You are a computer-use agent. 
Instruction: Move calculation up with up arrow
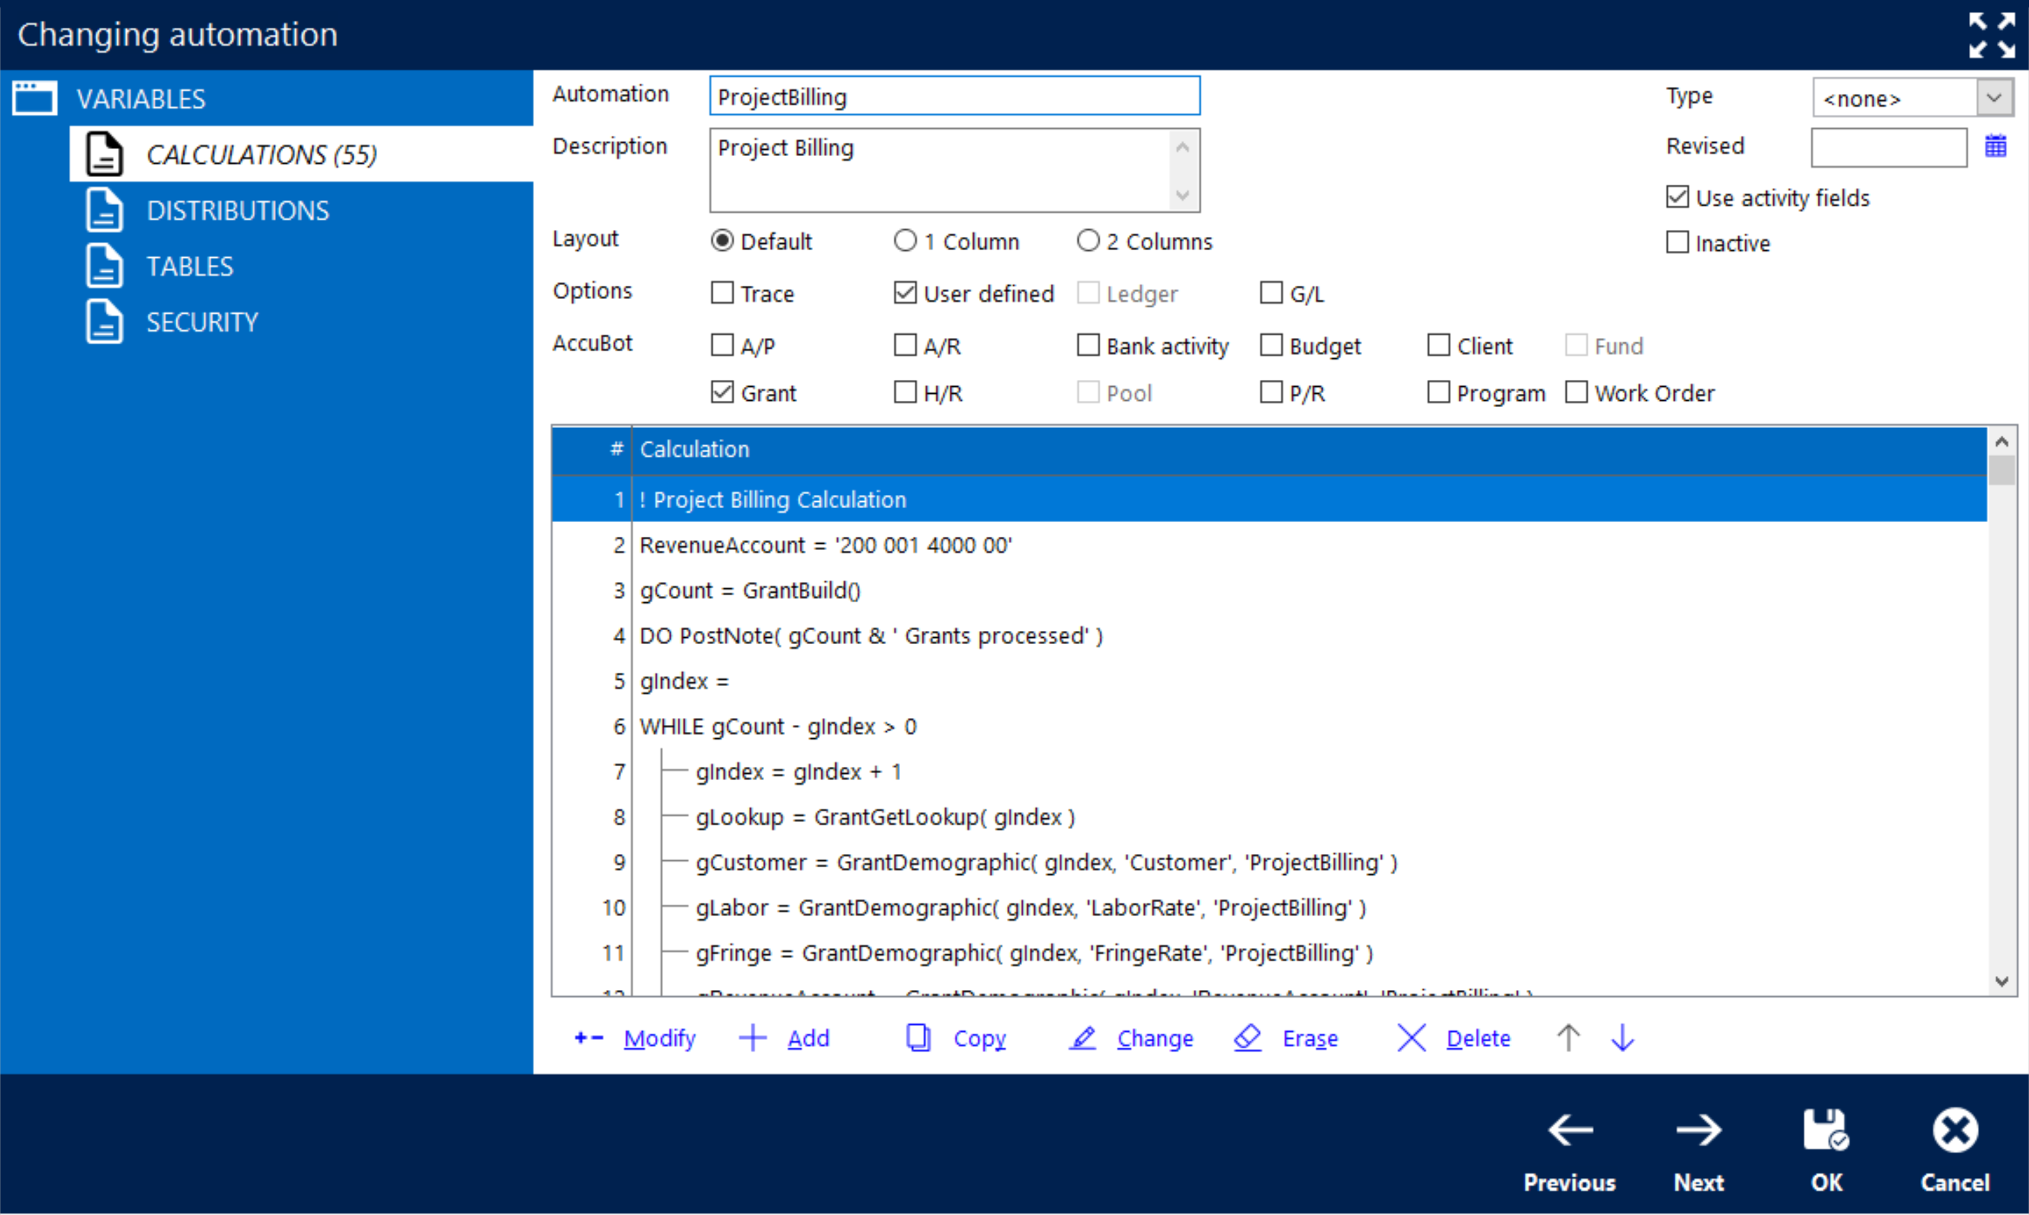pyautogui.click(x=1568, y=1038)
